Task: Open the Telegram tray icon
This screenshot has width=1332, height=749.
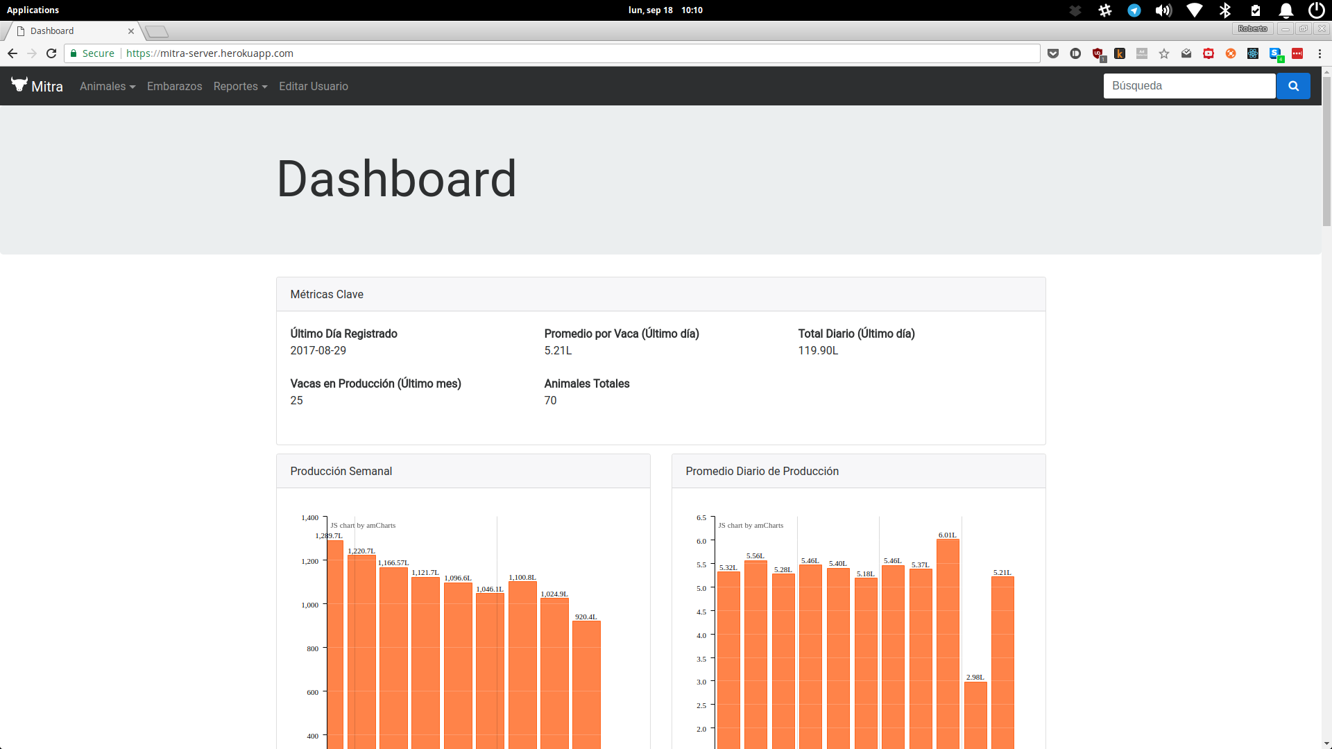Action: coord(1134,10)
